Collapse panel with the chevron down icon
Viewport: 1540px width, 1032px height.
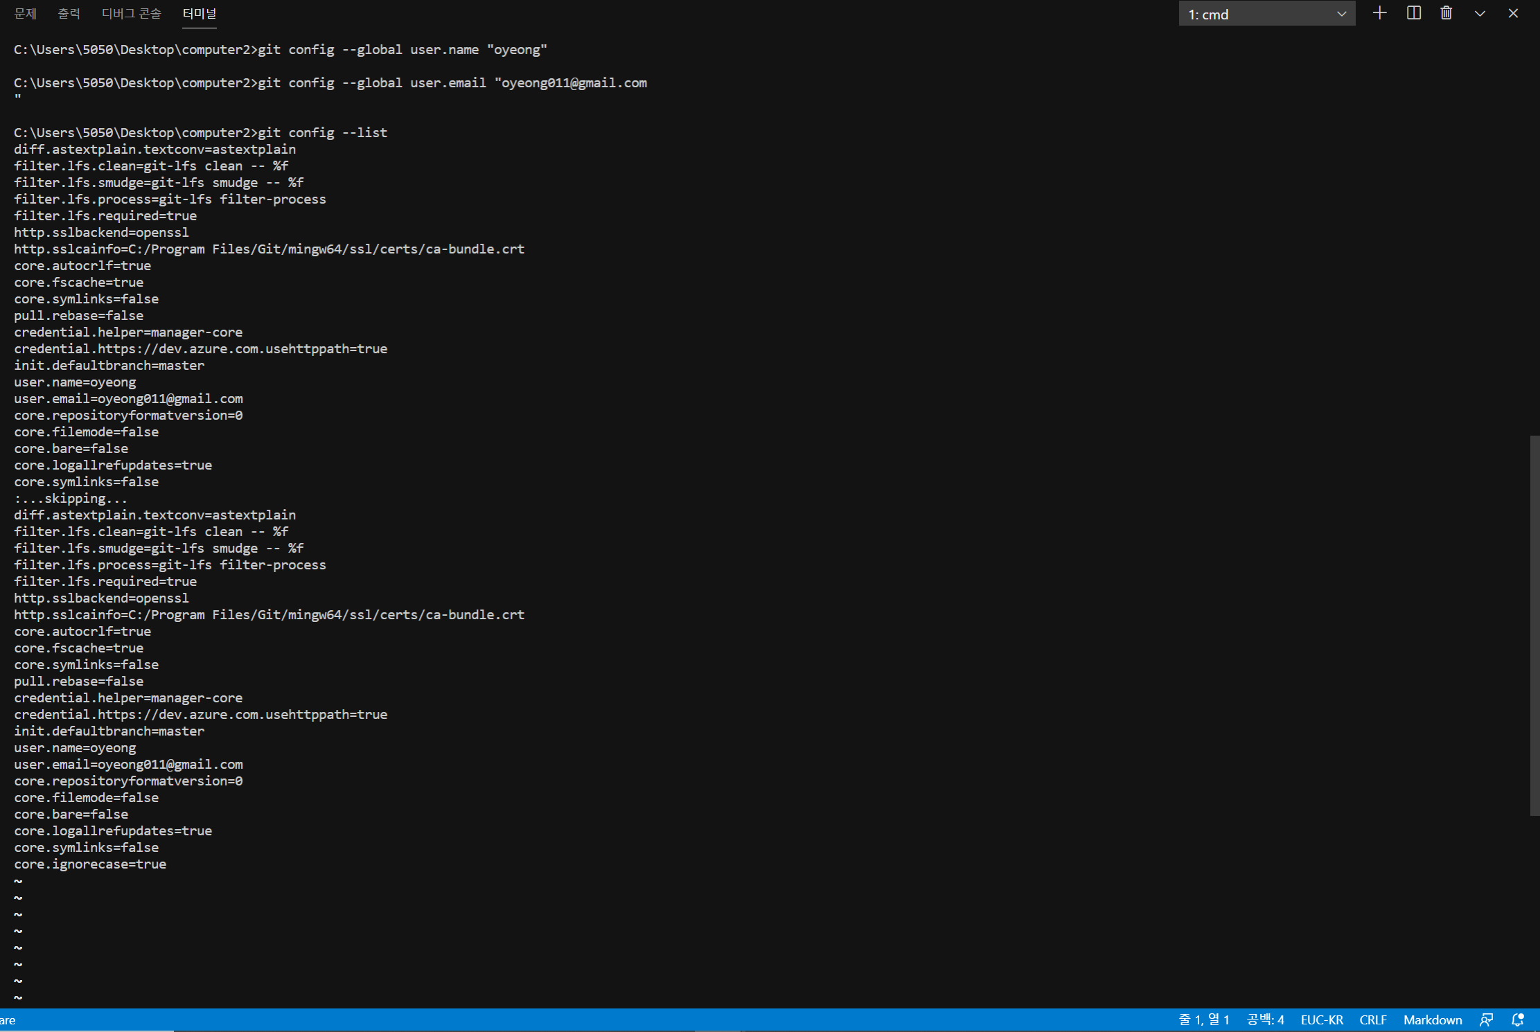pos(1480,13)
